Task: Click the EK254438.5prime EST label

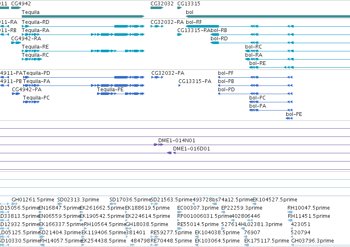Action: pos(104,241)
